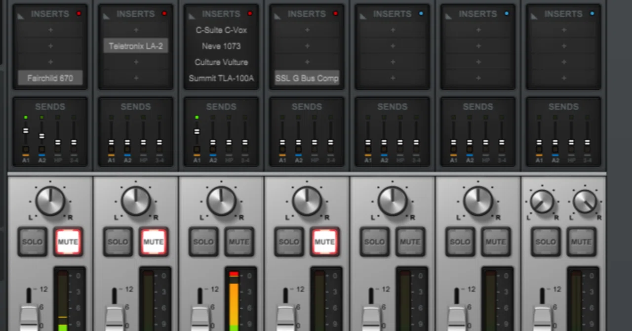
Task: Unmute the SSL G Bus Comp channel
Action: 324,242
